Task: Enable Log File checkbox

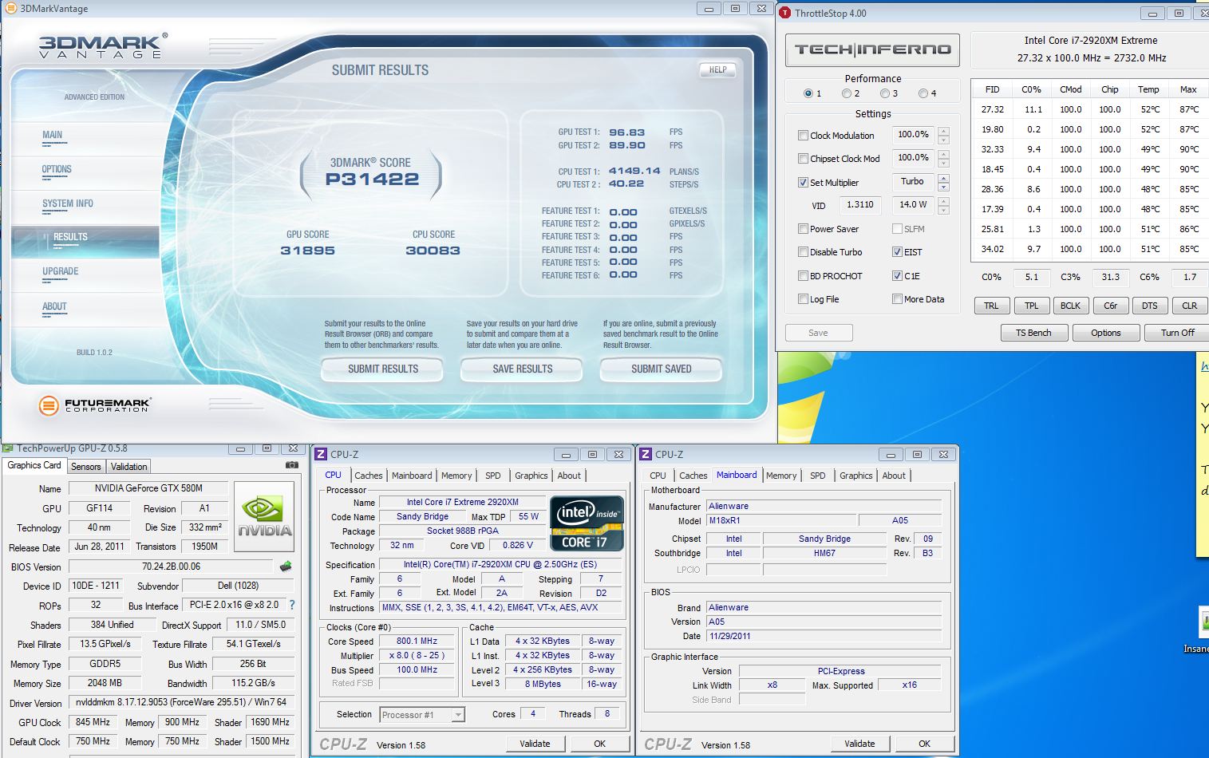Action: pyautogui.click(x=803, y=299)
